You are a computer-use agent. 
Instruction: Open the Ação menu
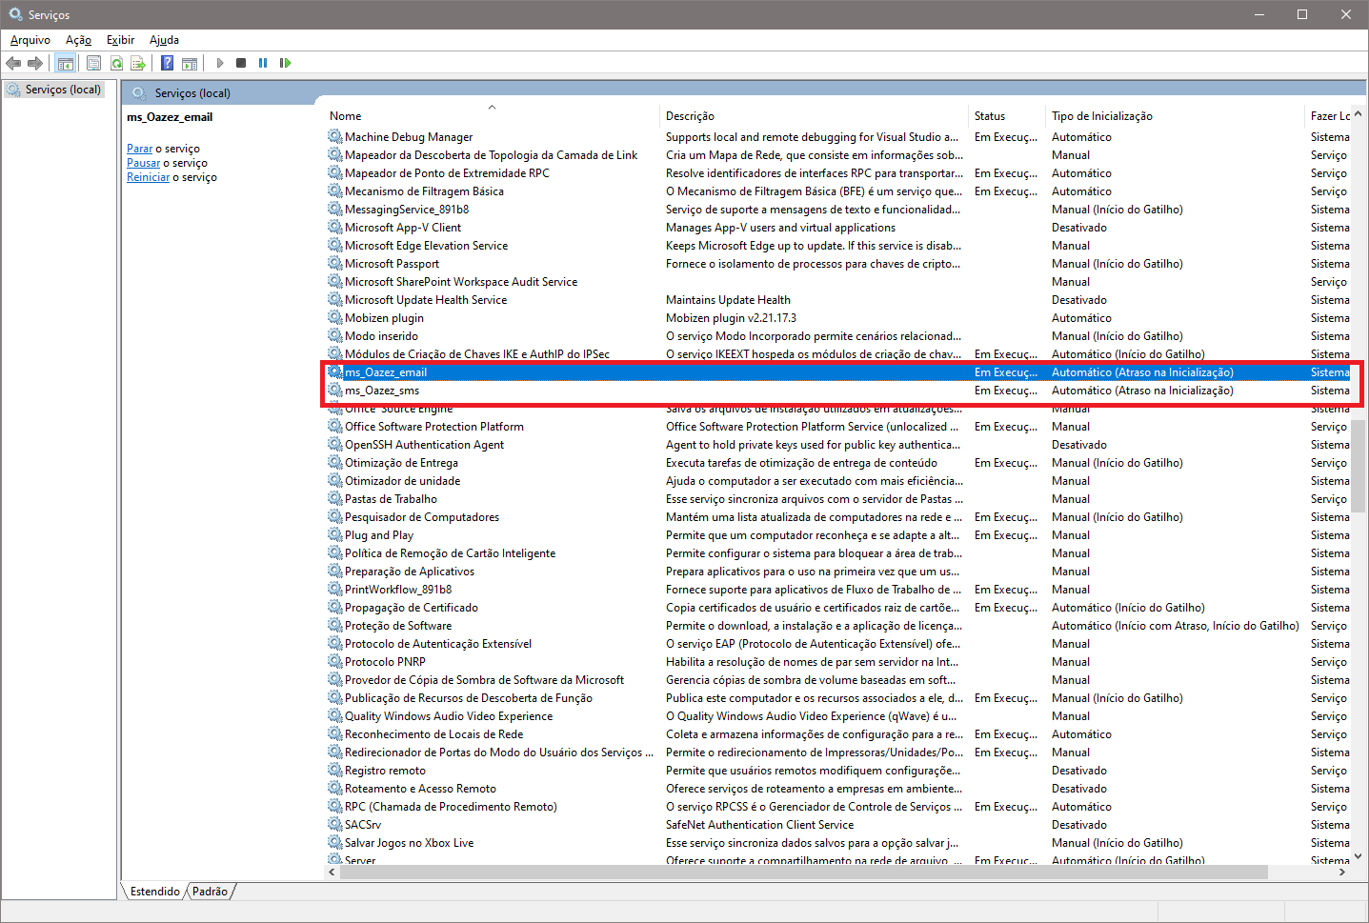point(78,40)
